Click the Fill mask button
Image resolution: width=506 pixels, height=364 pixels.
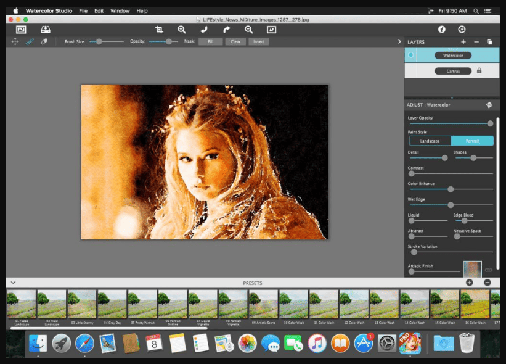point(211,42)
